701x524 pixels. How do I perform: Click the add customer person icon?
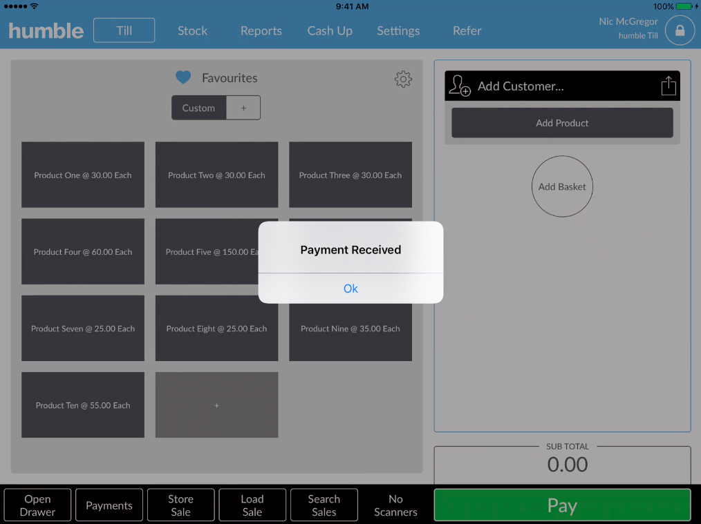point(460,85)
